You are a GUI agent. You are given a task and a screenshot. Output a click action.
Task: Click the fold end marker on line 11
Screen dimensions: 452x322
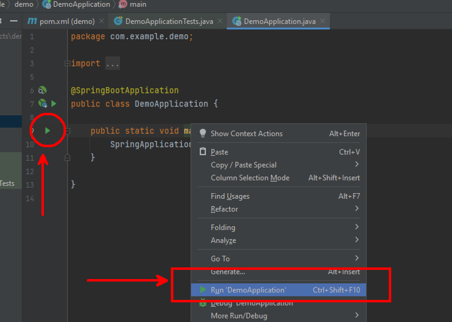68,158
